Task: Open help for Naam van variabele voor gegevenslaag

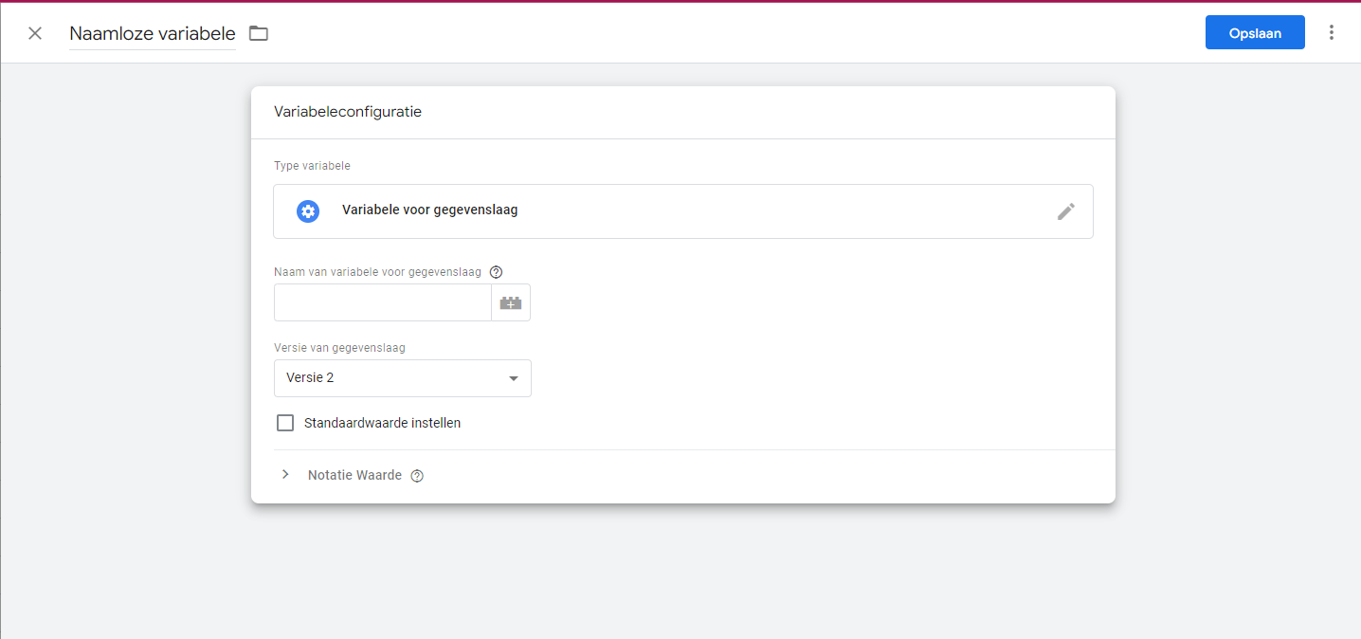Action: coord(496,272)
